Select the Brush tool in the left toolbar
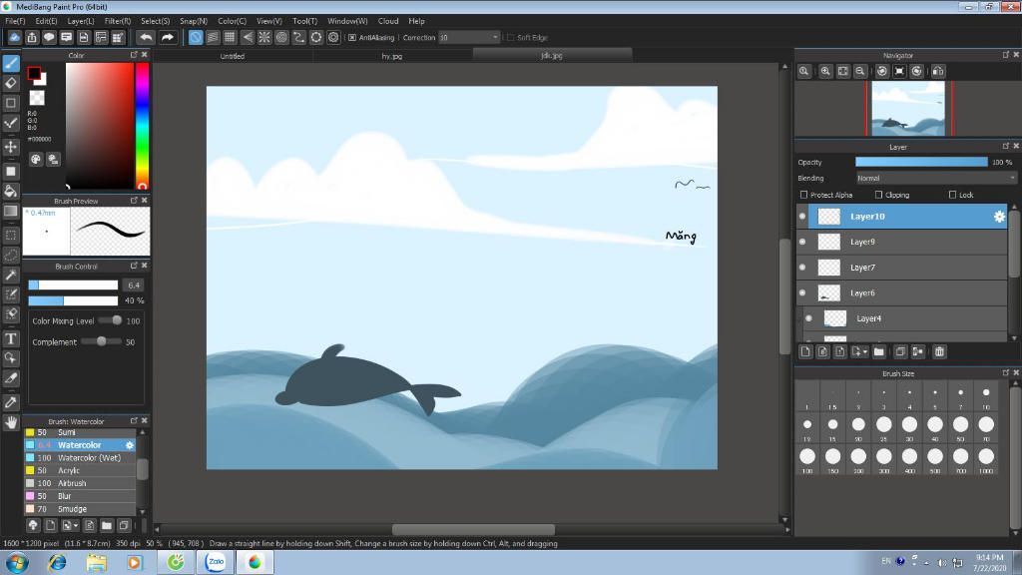Image resolution: width=1022 pixels, height=575 pixels. tap(11, 63)
